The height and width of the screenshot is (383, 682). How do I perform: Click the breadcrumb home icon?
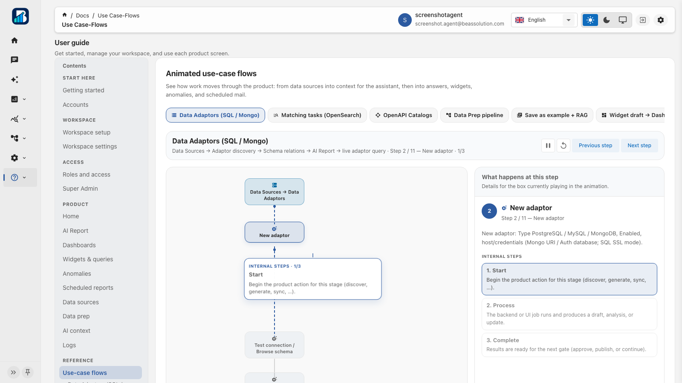click(x=64, y=15)
